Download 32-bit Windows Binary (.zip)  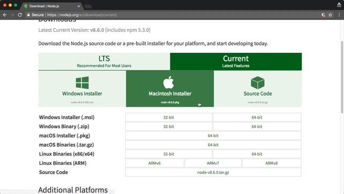pos(168,127)
